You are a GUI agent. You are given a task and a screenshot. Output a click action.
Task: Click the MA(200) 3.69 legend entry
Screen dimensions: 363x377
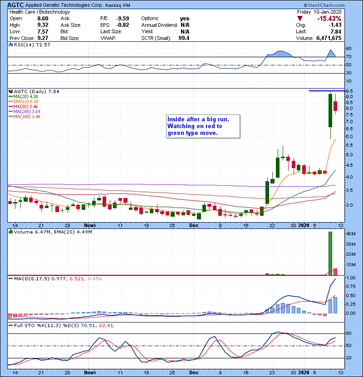click(25, 112)
